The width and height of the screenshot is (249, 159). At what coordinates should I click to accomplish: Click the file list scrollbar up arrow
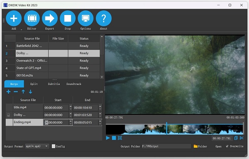click(x=102, y=37)
